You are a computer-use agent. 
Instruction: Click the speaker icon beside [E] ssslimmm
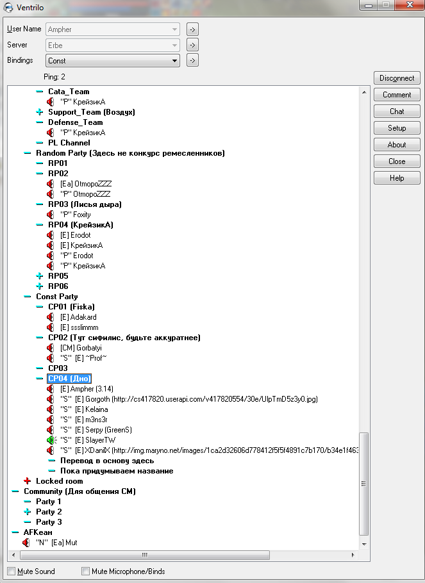pyautogui.click(x=50, y=327)
